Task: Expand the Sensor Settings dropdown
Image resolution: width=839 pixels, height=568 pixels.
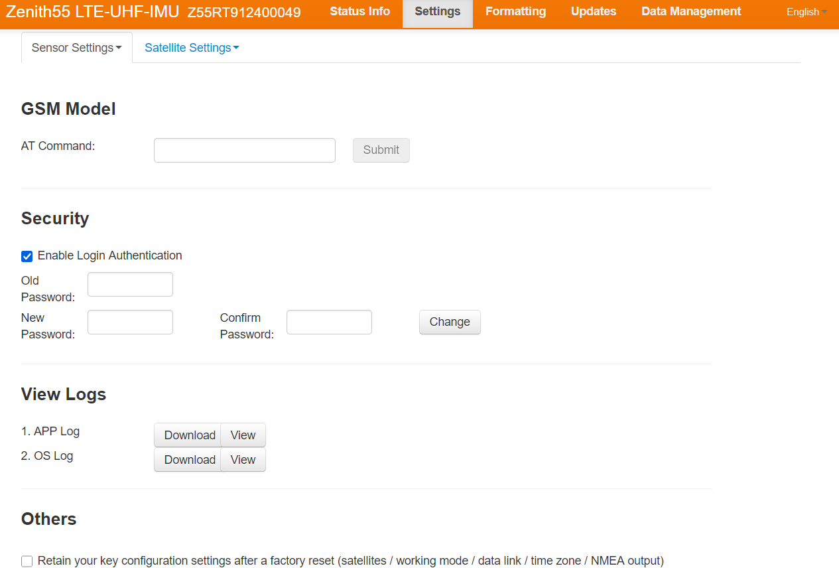Action: (76, 48)
